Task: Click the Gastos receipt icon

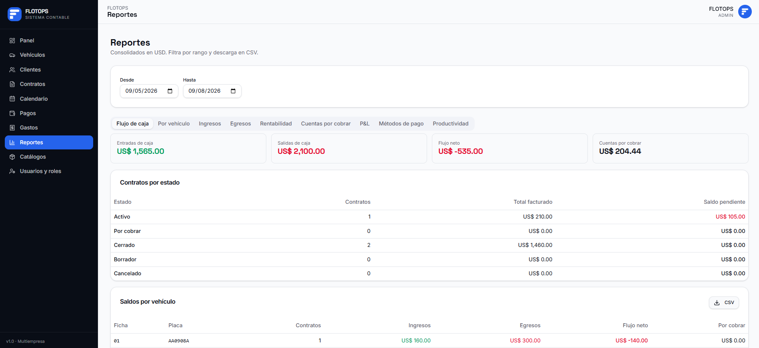Action: coord(12,128)
